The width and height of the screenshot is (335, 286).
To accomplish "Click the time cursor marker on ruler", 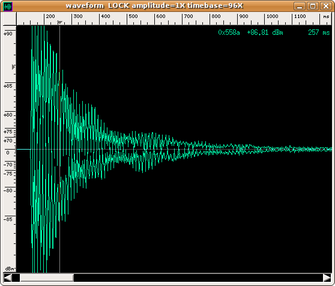I will (60, 22).
